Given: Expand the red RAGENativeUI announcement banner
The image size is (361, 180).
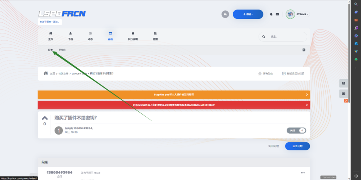Looking at the screenshot, I should (x=174, y=105).
